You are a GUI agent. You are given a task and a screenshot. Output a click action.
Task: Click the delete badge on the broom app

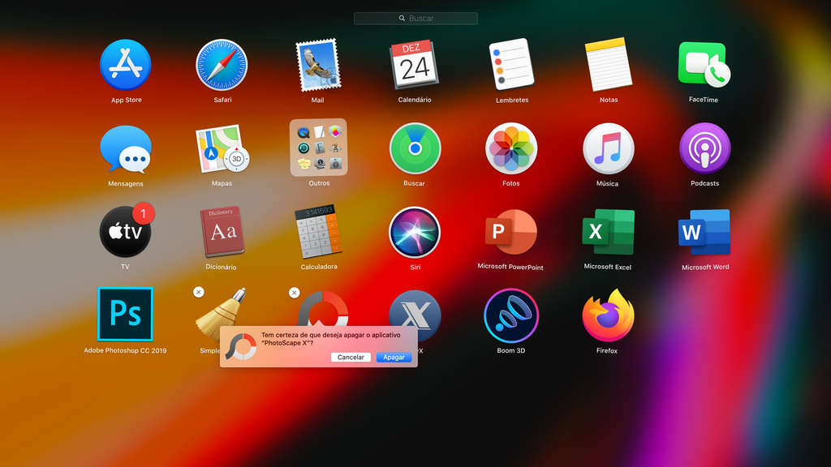[199, 292]
